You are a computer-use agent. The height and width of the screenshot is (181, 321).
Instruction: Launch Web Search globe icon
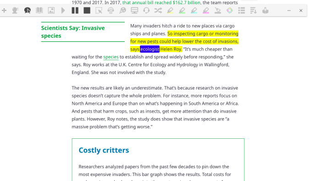(122, 11)
